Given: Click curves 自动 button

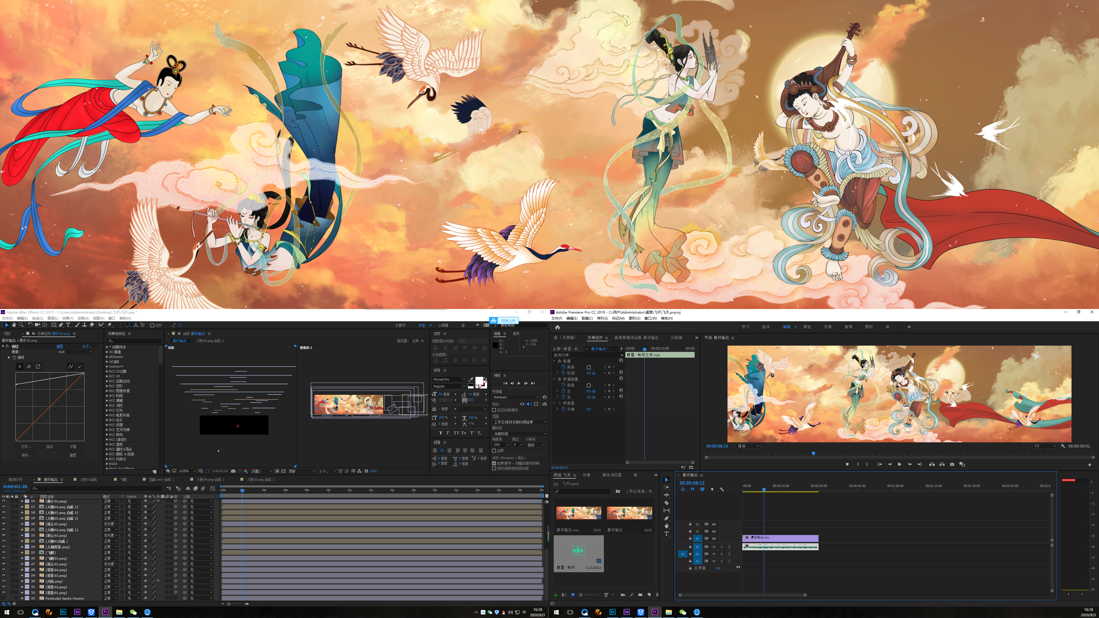Looking at the screenshot, I should point(50,447).
